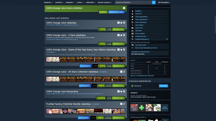Open the Böngészés dropdown menu
Viewport: 216px width, 121px height.
point(48,2)
